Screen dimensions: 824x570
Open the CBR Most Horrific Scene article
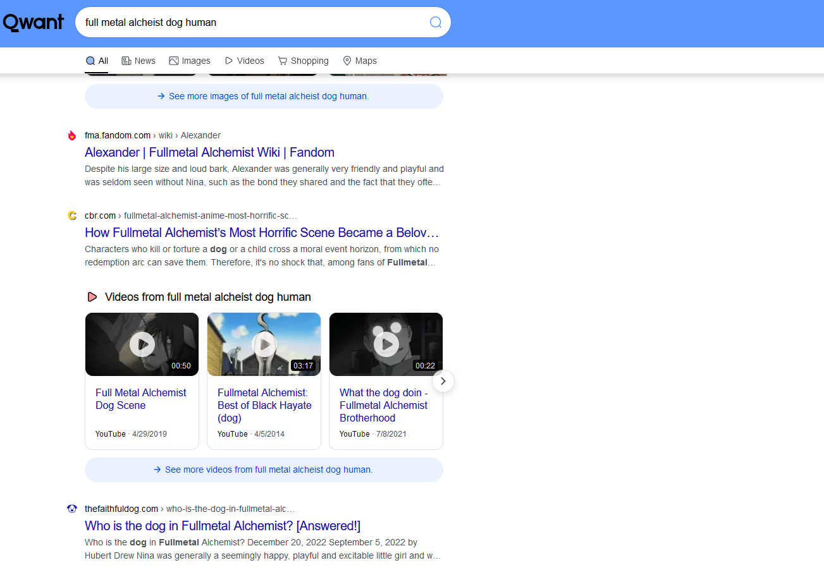point(262,233)
